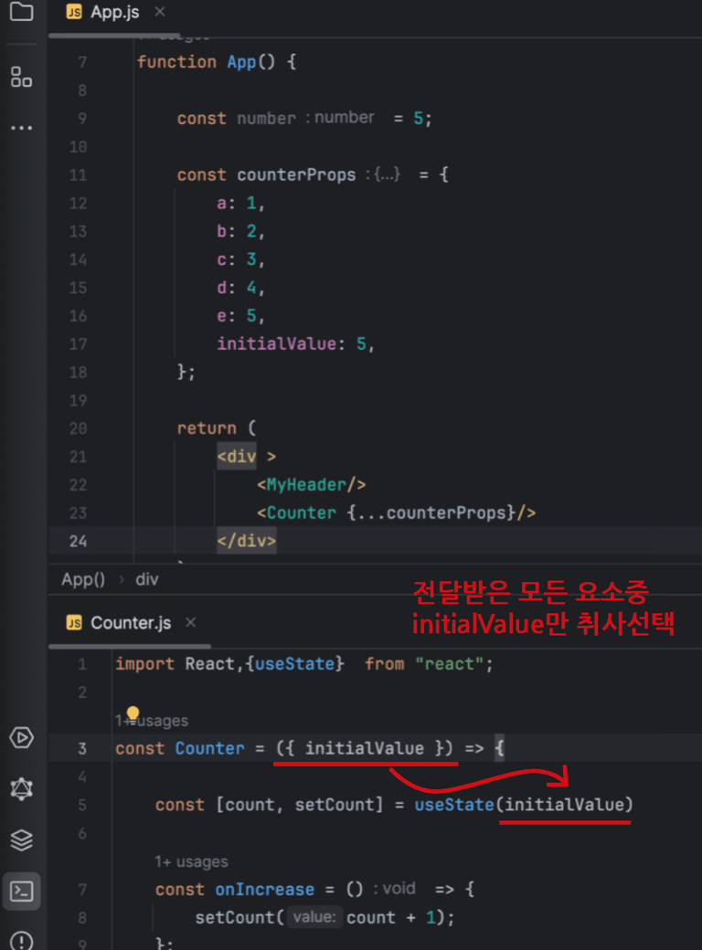Switch to the App.js editor tab

(114, 12)
